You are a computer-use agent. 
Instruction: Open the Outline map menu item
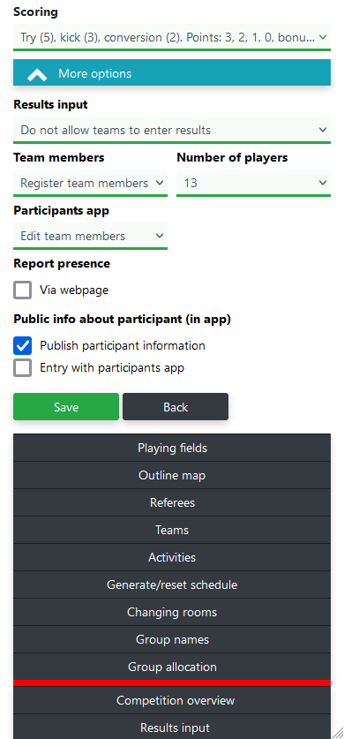[172, 475]
